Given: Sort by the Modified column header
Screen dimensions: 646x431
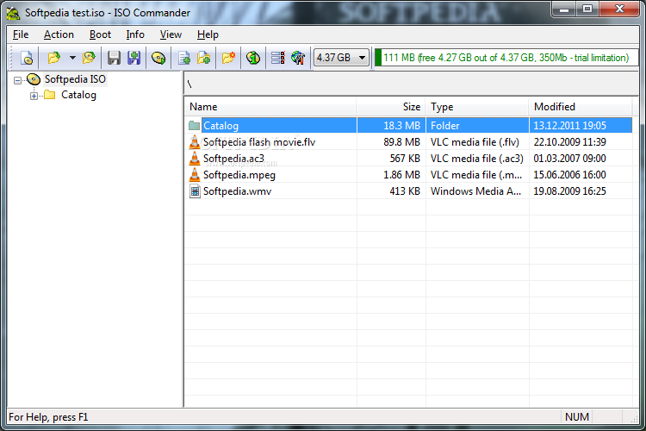Looking at the screenshot, I should coord(581,107).
